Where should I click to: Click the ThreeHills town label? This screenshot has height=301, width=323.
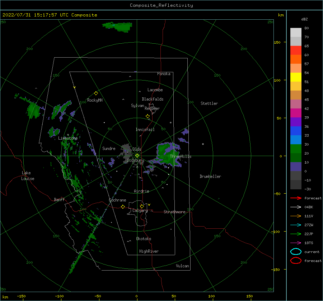tap(181, 156)
